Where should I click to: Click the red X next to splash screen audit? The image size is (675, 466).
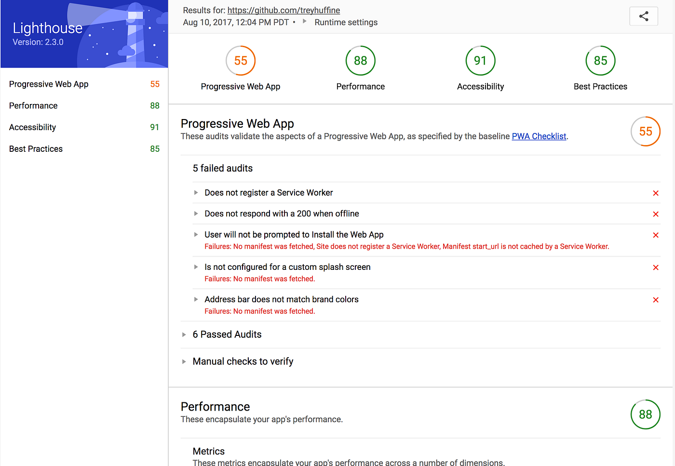[x=656, y=267]
